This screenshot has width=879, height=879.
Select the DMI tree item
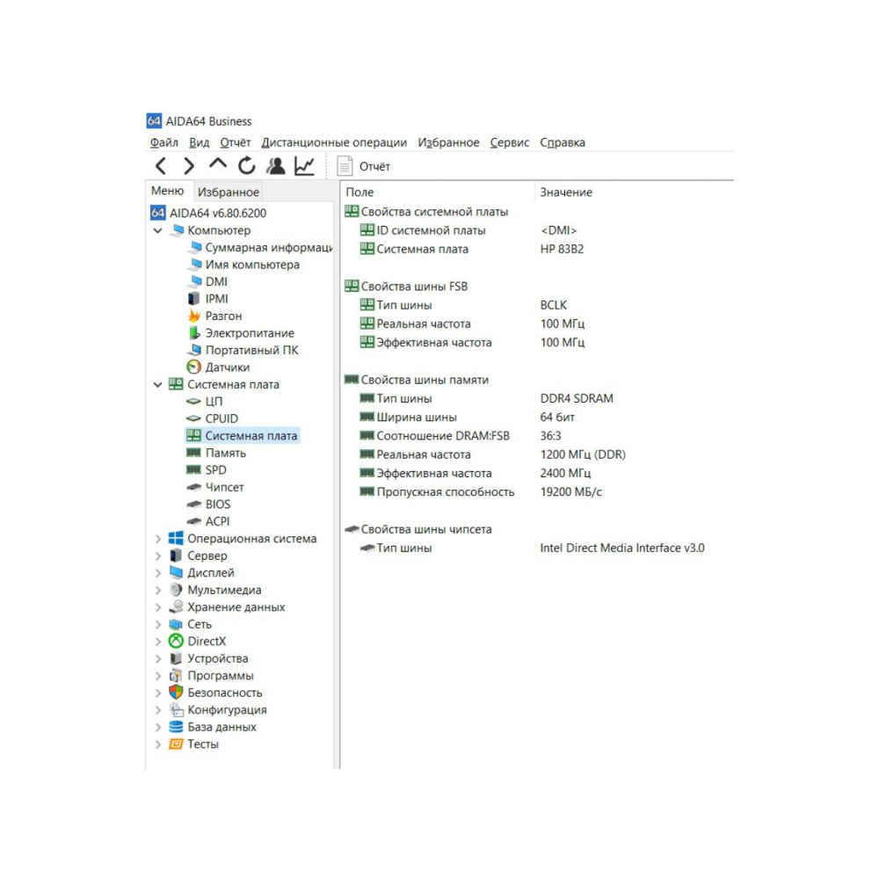[207, 281]
